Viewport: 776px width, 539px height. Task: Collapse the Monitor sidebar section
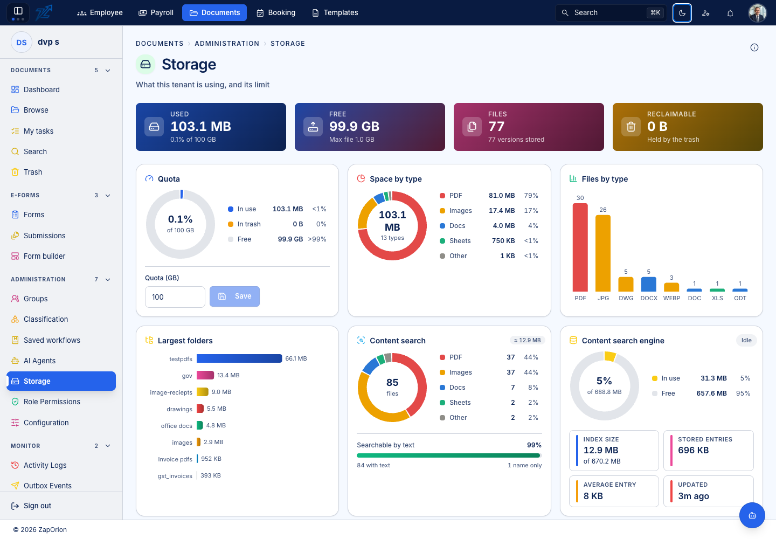108,446
